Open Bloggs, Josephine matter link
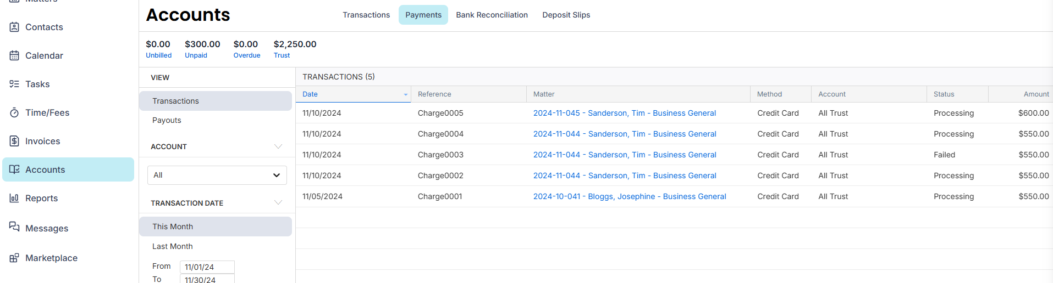1053x283 pixels. pyautogui.click(x=630, y=196)
